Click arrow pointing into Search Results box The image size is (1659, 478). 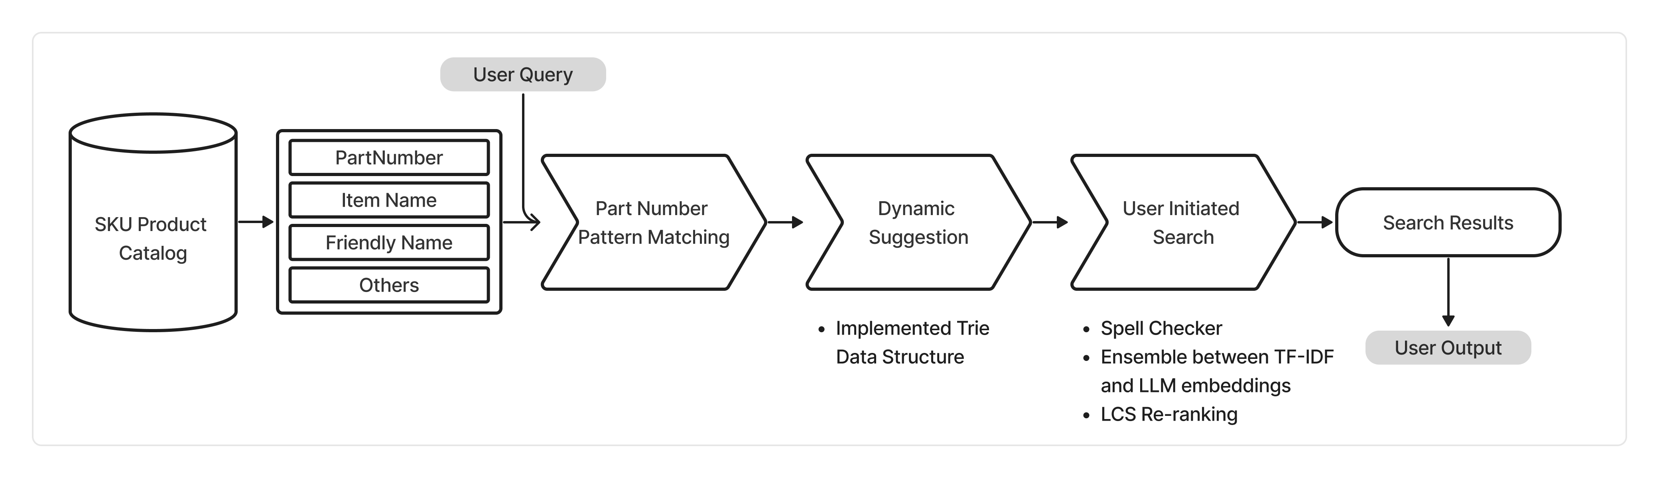point(1314,223)
